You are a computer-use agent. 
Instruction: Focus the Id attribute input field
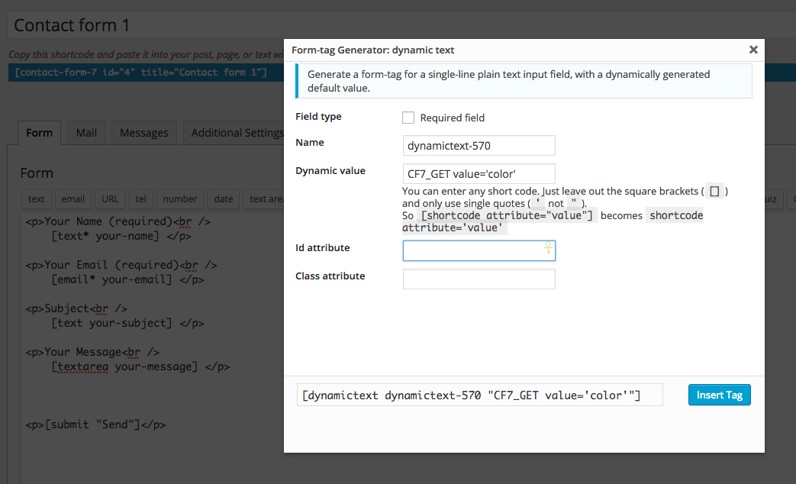(x=479, y=251)
